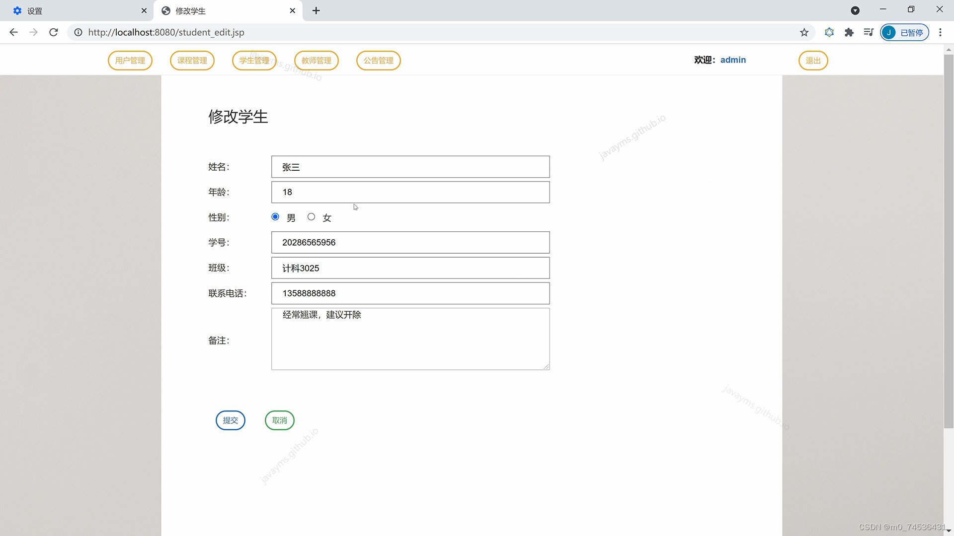
Task: Click the browser profile avatar labeled 已暂停
Action: pyautogui.click(x=904, y=32)
